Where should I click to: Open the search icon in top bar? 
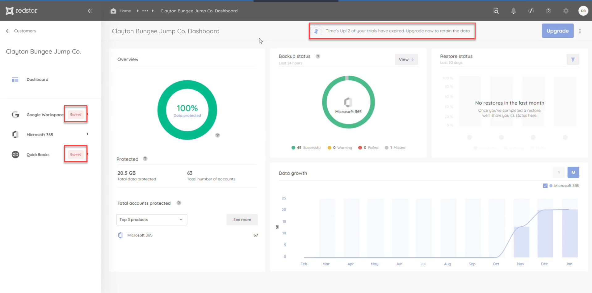click(x=496, y=11)
